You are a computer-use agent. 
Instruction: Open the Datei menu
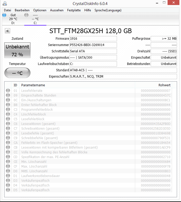coord(7,10)
